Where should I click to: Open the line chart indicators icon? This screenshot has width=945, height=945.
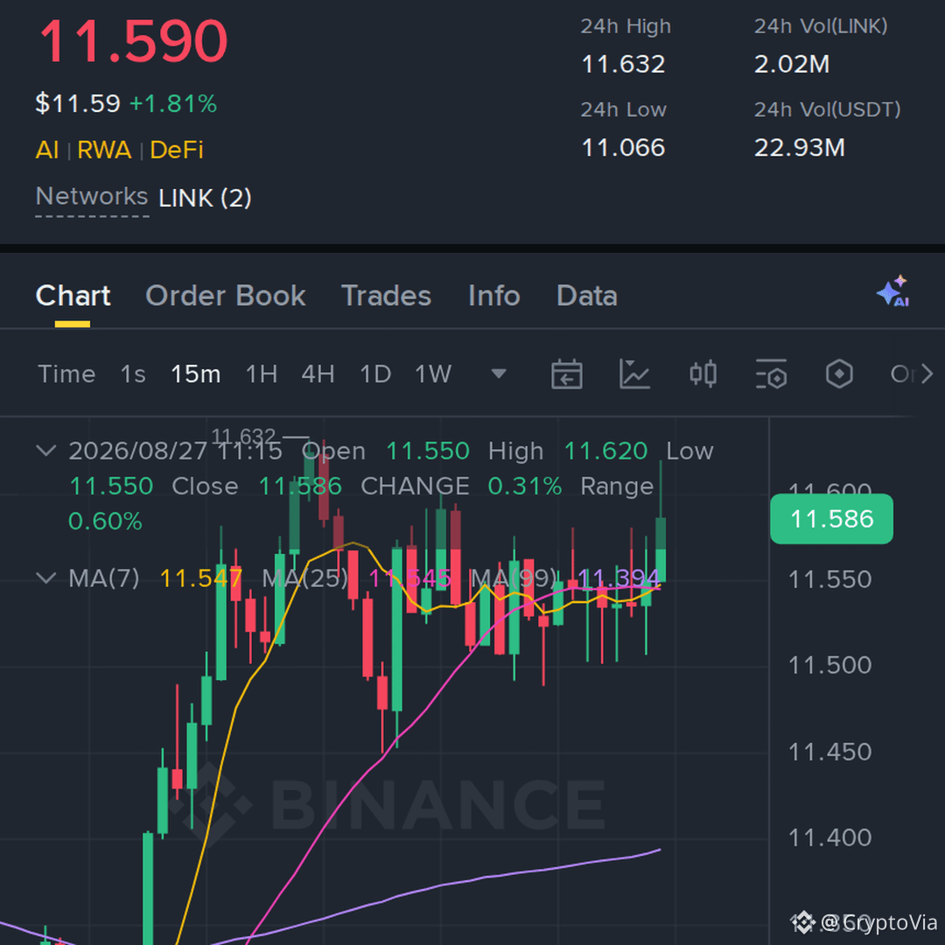(x=634, y=374)
